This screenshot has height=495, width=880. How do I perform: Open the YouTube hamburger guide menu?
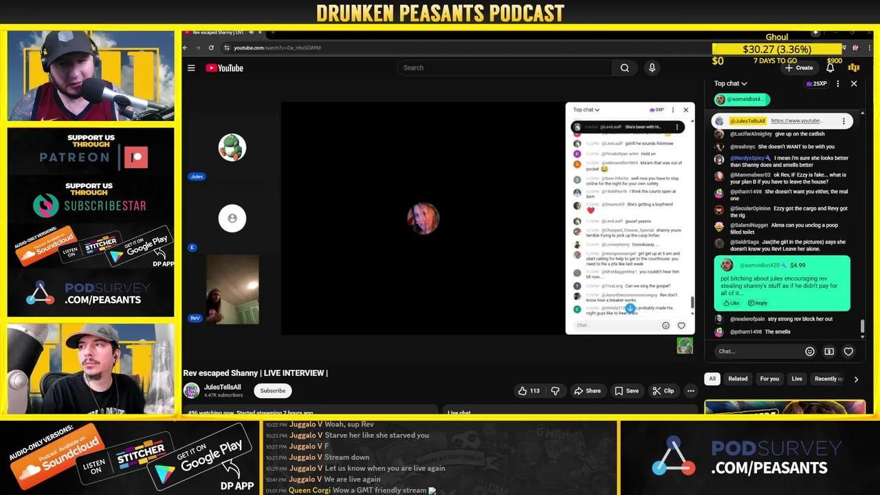[191, 68]
